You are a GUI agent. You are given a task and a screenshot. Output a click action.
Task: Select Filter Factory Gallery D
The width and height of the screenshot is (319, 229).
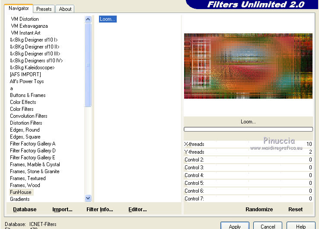[x=32, y=151]
